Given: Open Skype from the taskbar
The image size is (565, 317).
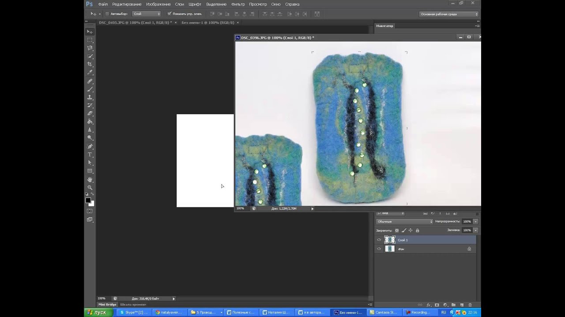Looking at the screenshot, I should coord(134,313).
